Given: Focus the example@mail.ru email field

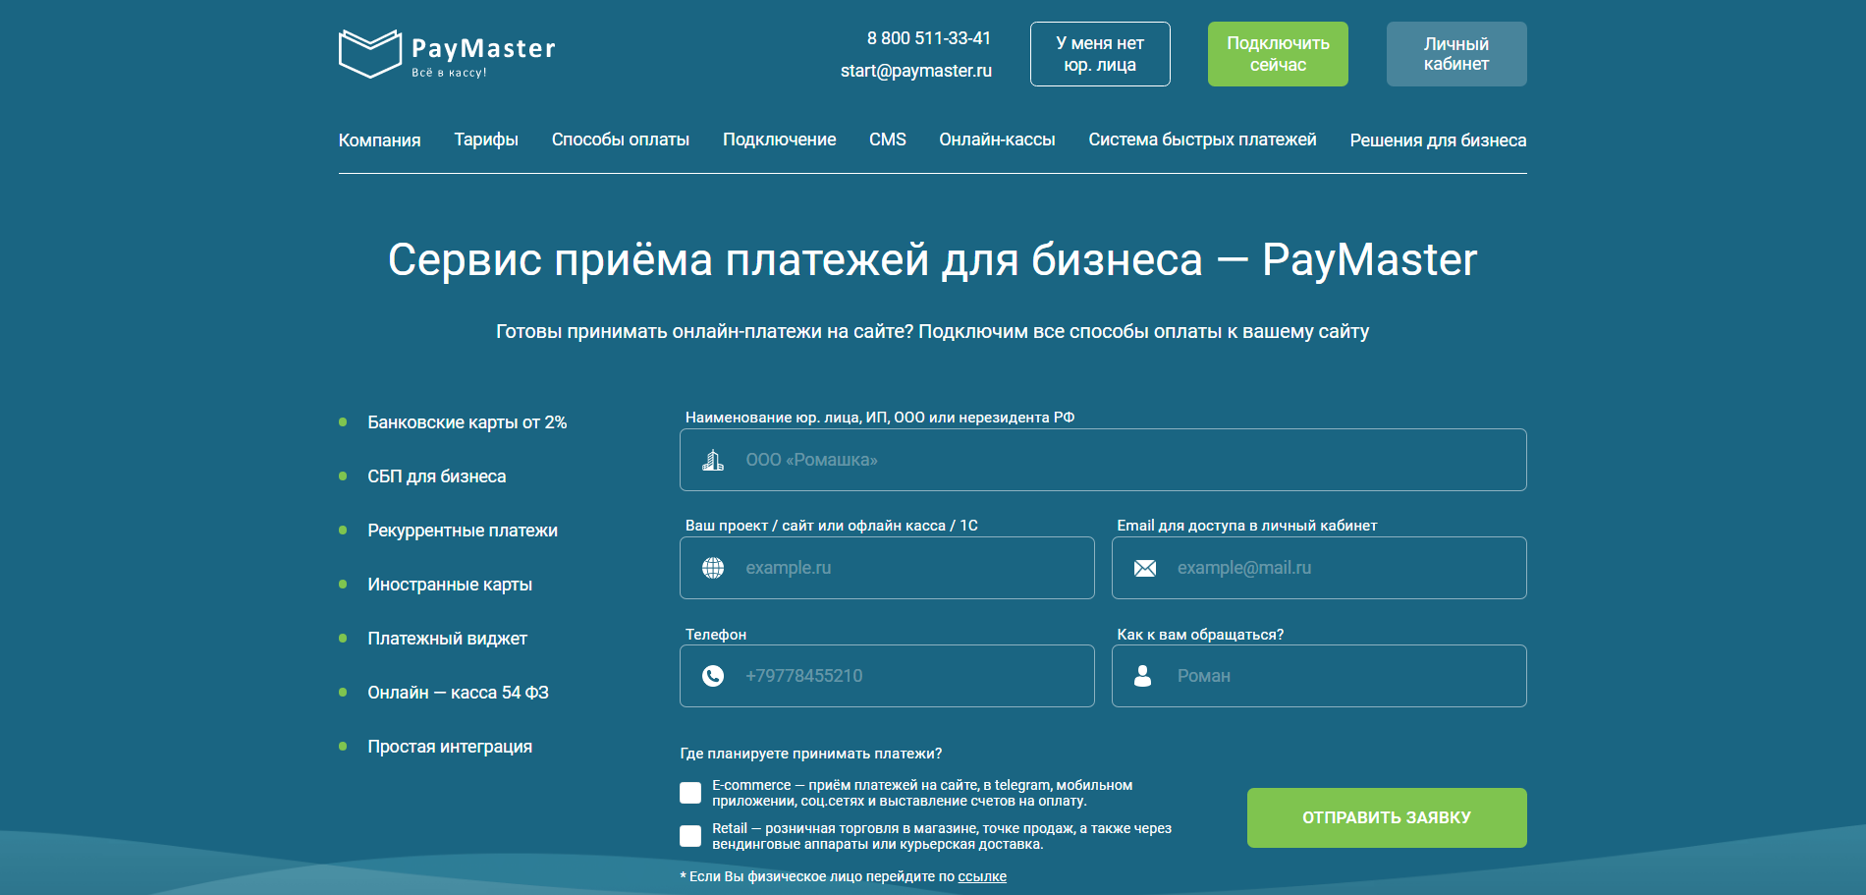Looking at the screenshot, I should coord(1319,568).
